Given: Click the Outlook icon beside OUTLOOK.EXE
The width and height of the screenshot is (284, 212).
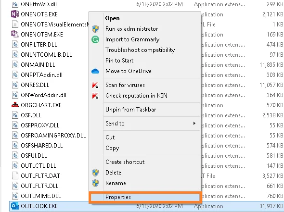Looking at the screenshot, I should [x=15, y=206].
